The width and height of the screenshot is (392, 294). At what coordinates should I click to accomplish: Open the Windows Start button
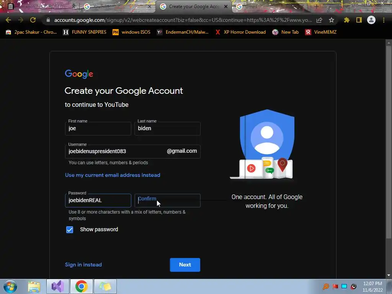click(x=10, y=286)
